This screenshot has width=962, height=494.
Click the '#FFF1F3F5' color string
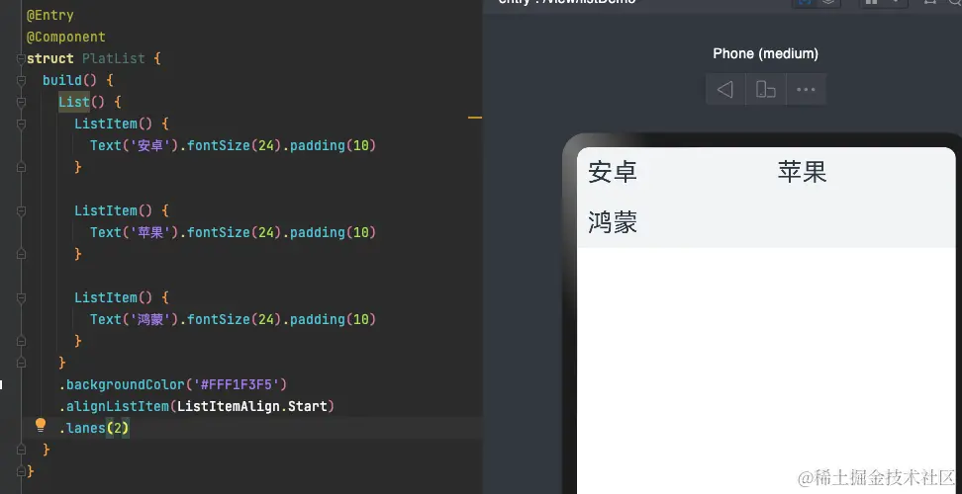(x=237, y=384)
